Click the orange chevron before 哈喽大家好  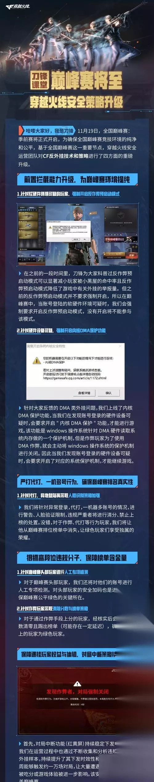(x=21, y=130)
